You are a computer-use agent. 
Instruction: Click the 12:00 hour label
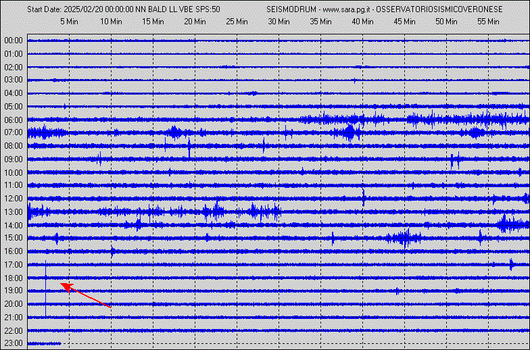click(x=14, y=199)
